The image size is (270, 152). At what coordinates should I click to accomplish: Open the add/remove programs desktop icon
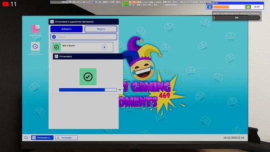35,46
